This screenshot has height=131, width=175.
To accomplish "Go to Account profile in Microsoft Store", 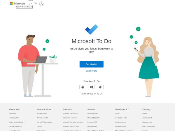I will 42,114.
